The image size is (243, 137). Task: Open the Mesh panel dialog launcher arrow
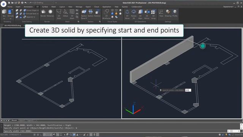(x=78, y=22)
